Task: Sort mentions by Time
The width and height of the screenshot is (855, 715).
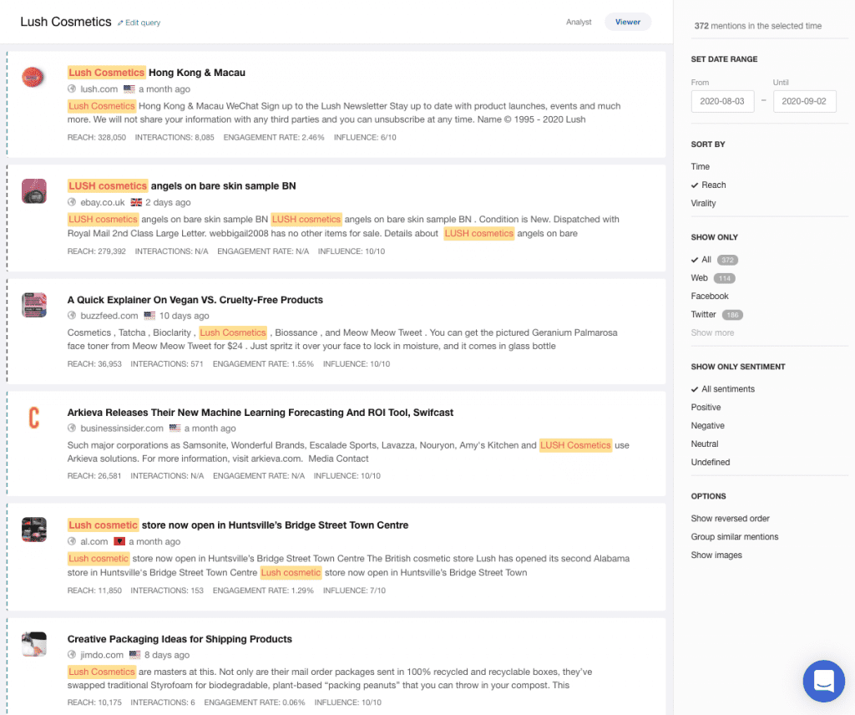Action: (701, 167)
